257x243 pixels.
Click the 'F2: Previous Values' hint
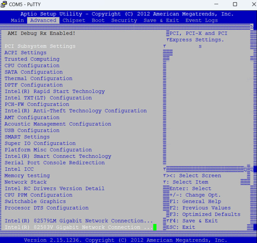tap(200, 208)
